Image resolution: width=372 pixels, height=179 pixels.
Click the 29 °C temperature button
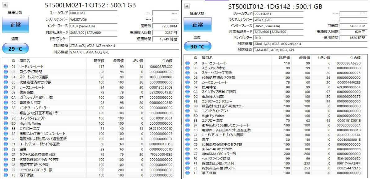pos(15,49)
